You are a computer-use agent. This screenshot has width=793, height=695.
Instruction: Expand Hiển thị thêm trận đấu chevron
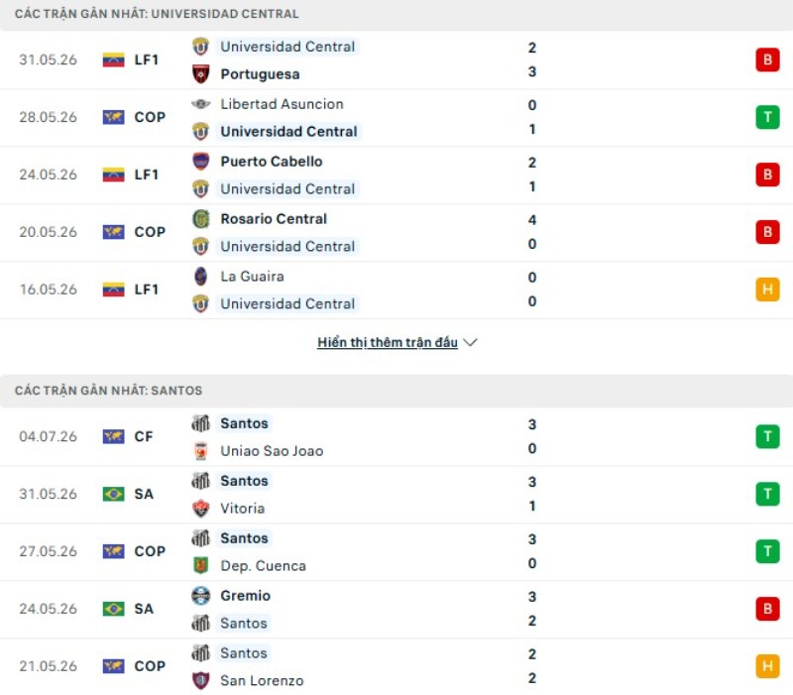[x=470, y=342]
